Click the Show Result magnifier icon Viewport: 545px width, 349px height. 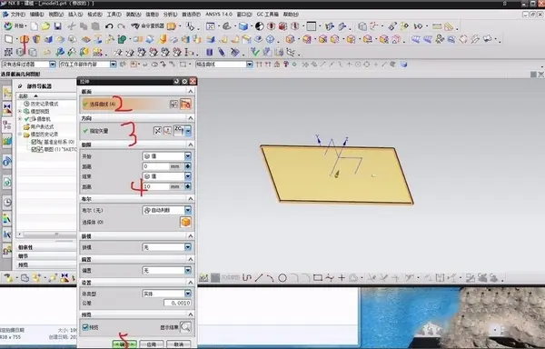coord(185,327)
